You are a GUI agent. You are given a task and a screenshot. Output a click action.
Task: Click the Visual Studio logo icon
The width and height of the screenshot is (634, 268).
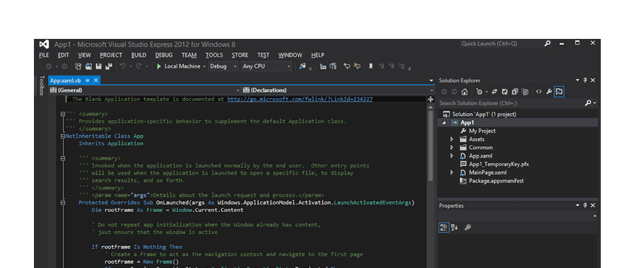44,44
